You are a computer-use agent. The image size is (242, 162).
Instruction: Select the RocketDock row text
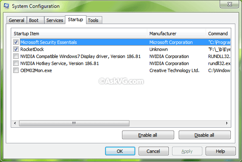(x=32, y=49)
